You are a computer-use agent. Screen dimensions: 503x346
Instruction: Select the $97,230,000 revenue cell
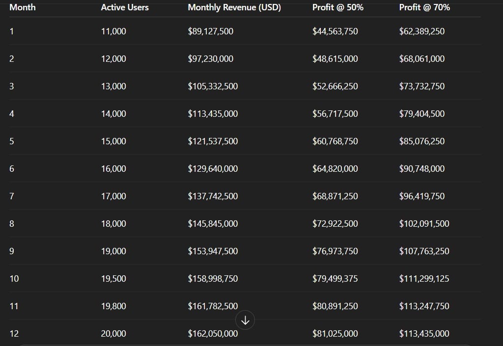point(211,59)
